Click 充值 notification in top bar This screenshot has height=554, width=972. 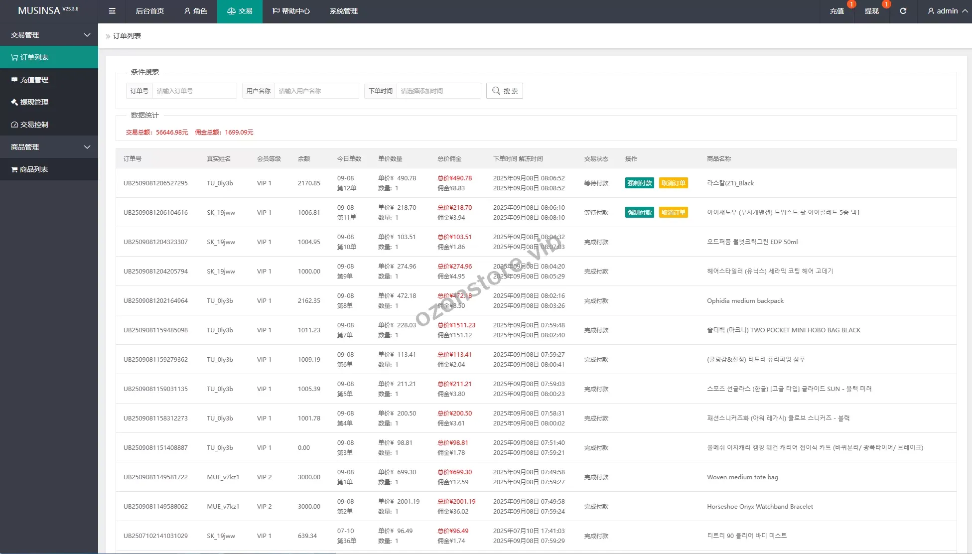836,11
